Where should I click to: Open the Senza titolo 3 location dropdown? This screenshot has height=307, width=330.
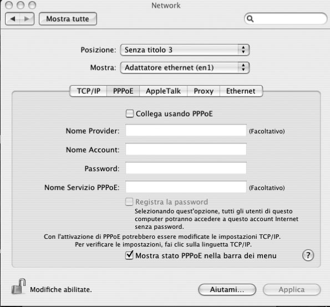click(x=185, y=50)
